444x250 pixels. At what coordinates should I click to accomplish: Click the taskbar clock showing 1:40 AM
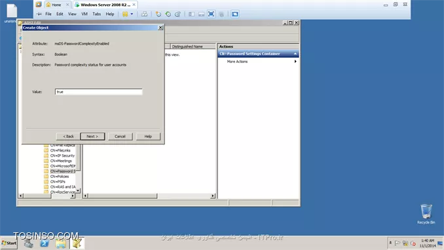pyautogui.click(x=428, y=243)
